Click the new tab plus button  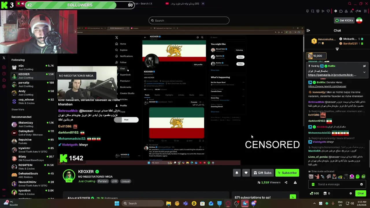(x=203, y=3)
